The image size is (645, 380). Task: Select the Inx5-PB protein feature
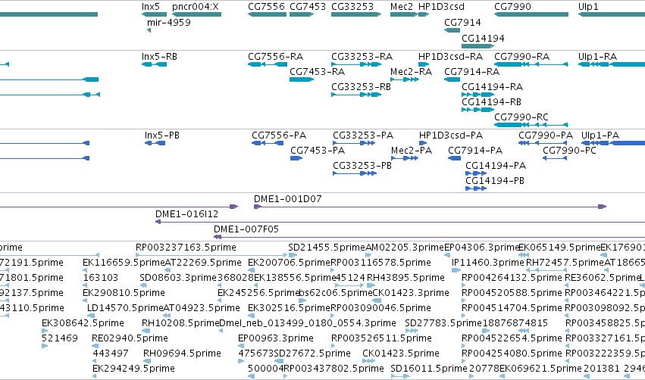click(x=155, y=143)
